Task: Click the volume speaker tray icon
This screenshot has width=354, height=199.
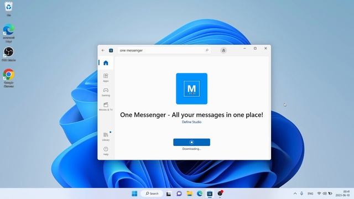Action: tap(325, 193)
